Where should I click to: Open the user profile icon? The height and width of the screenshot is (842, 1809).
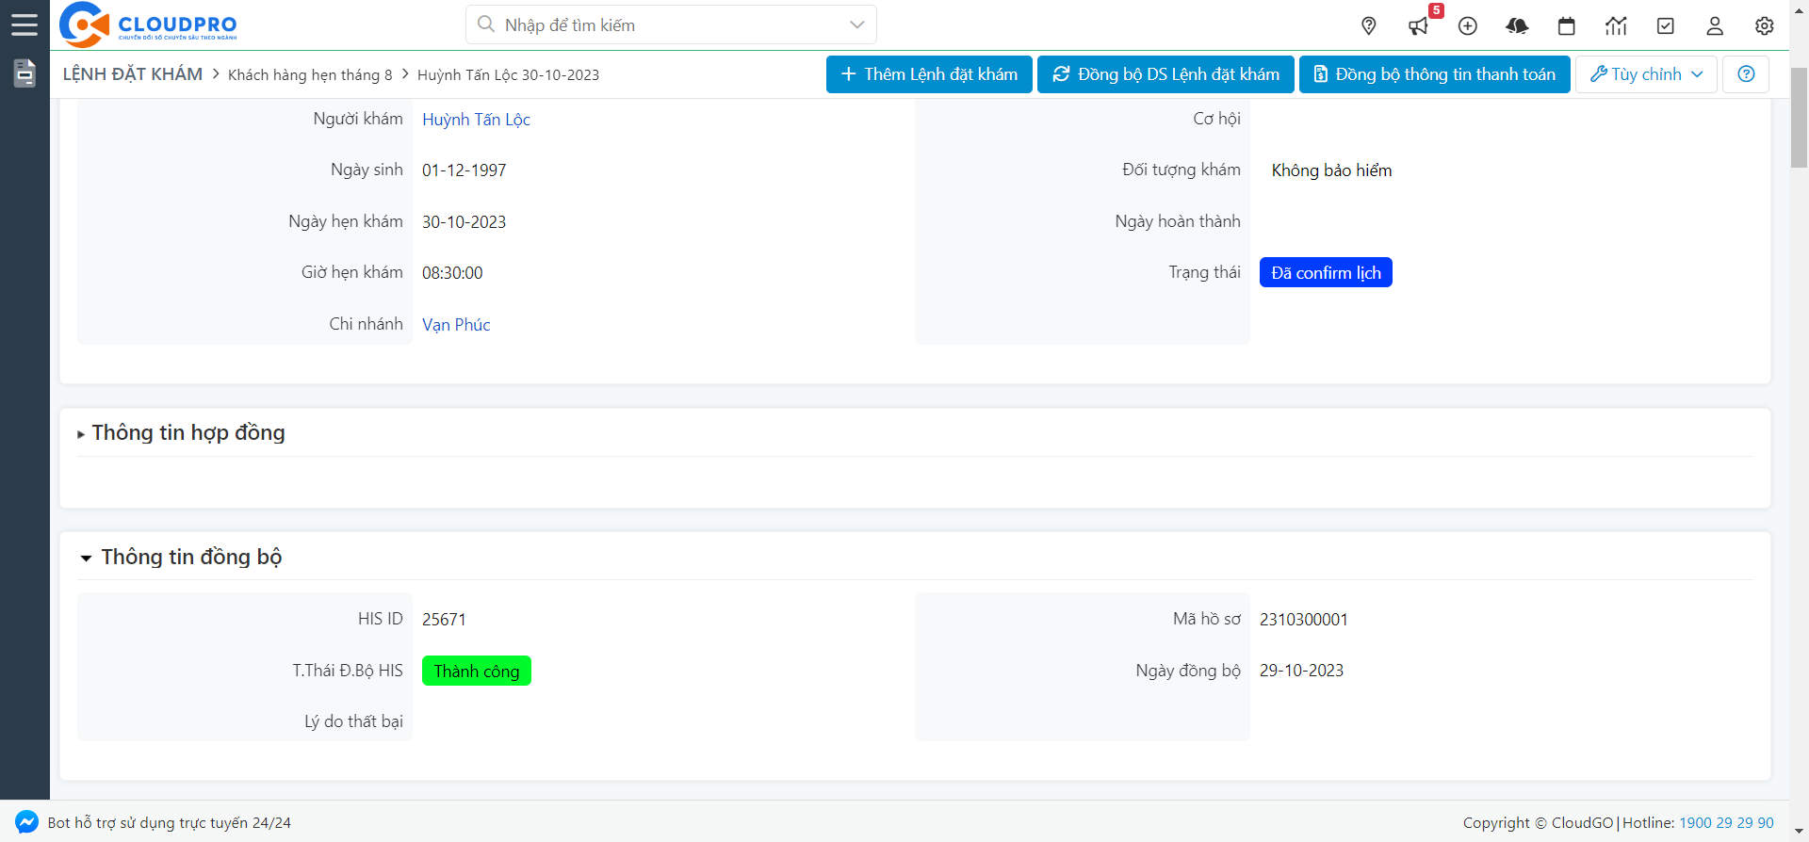1715,26
